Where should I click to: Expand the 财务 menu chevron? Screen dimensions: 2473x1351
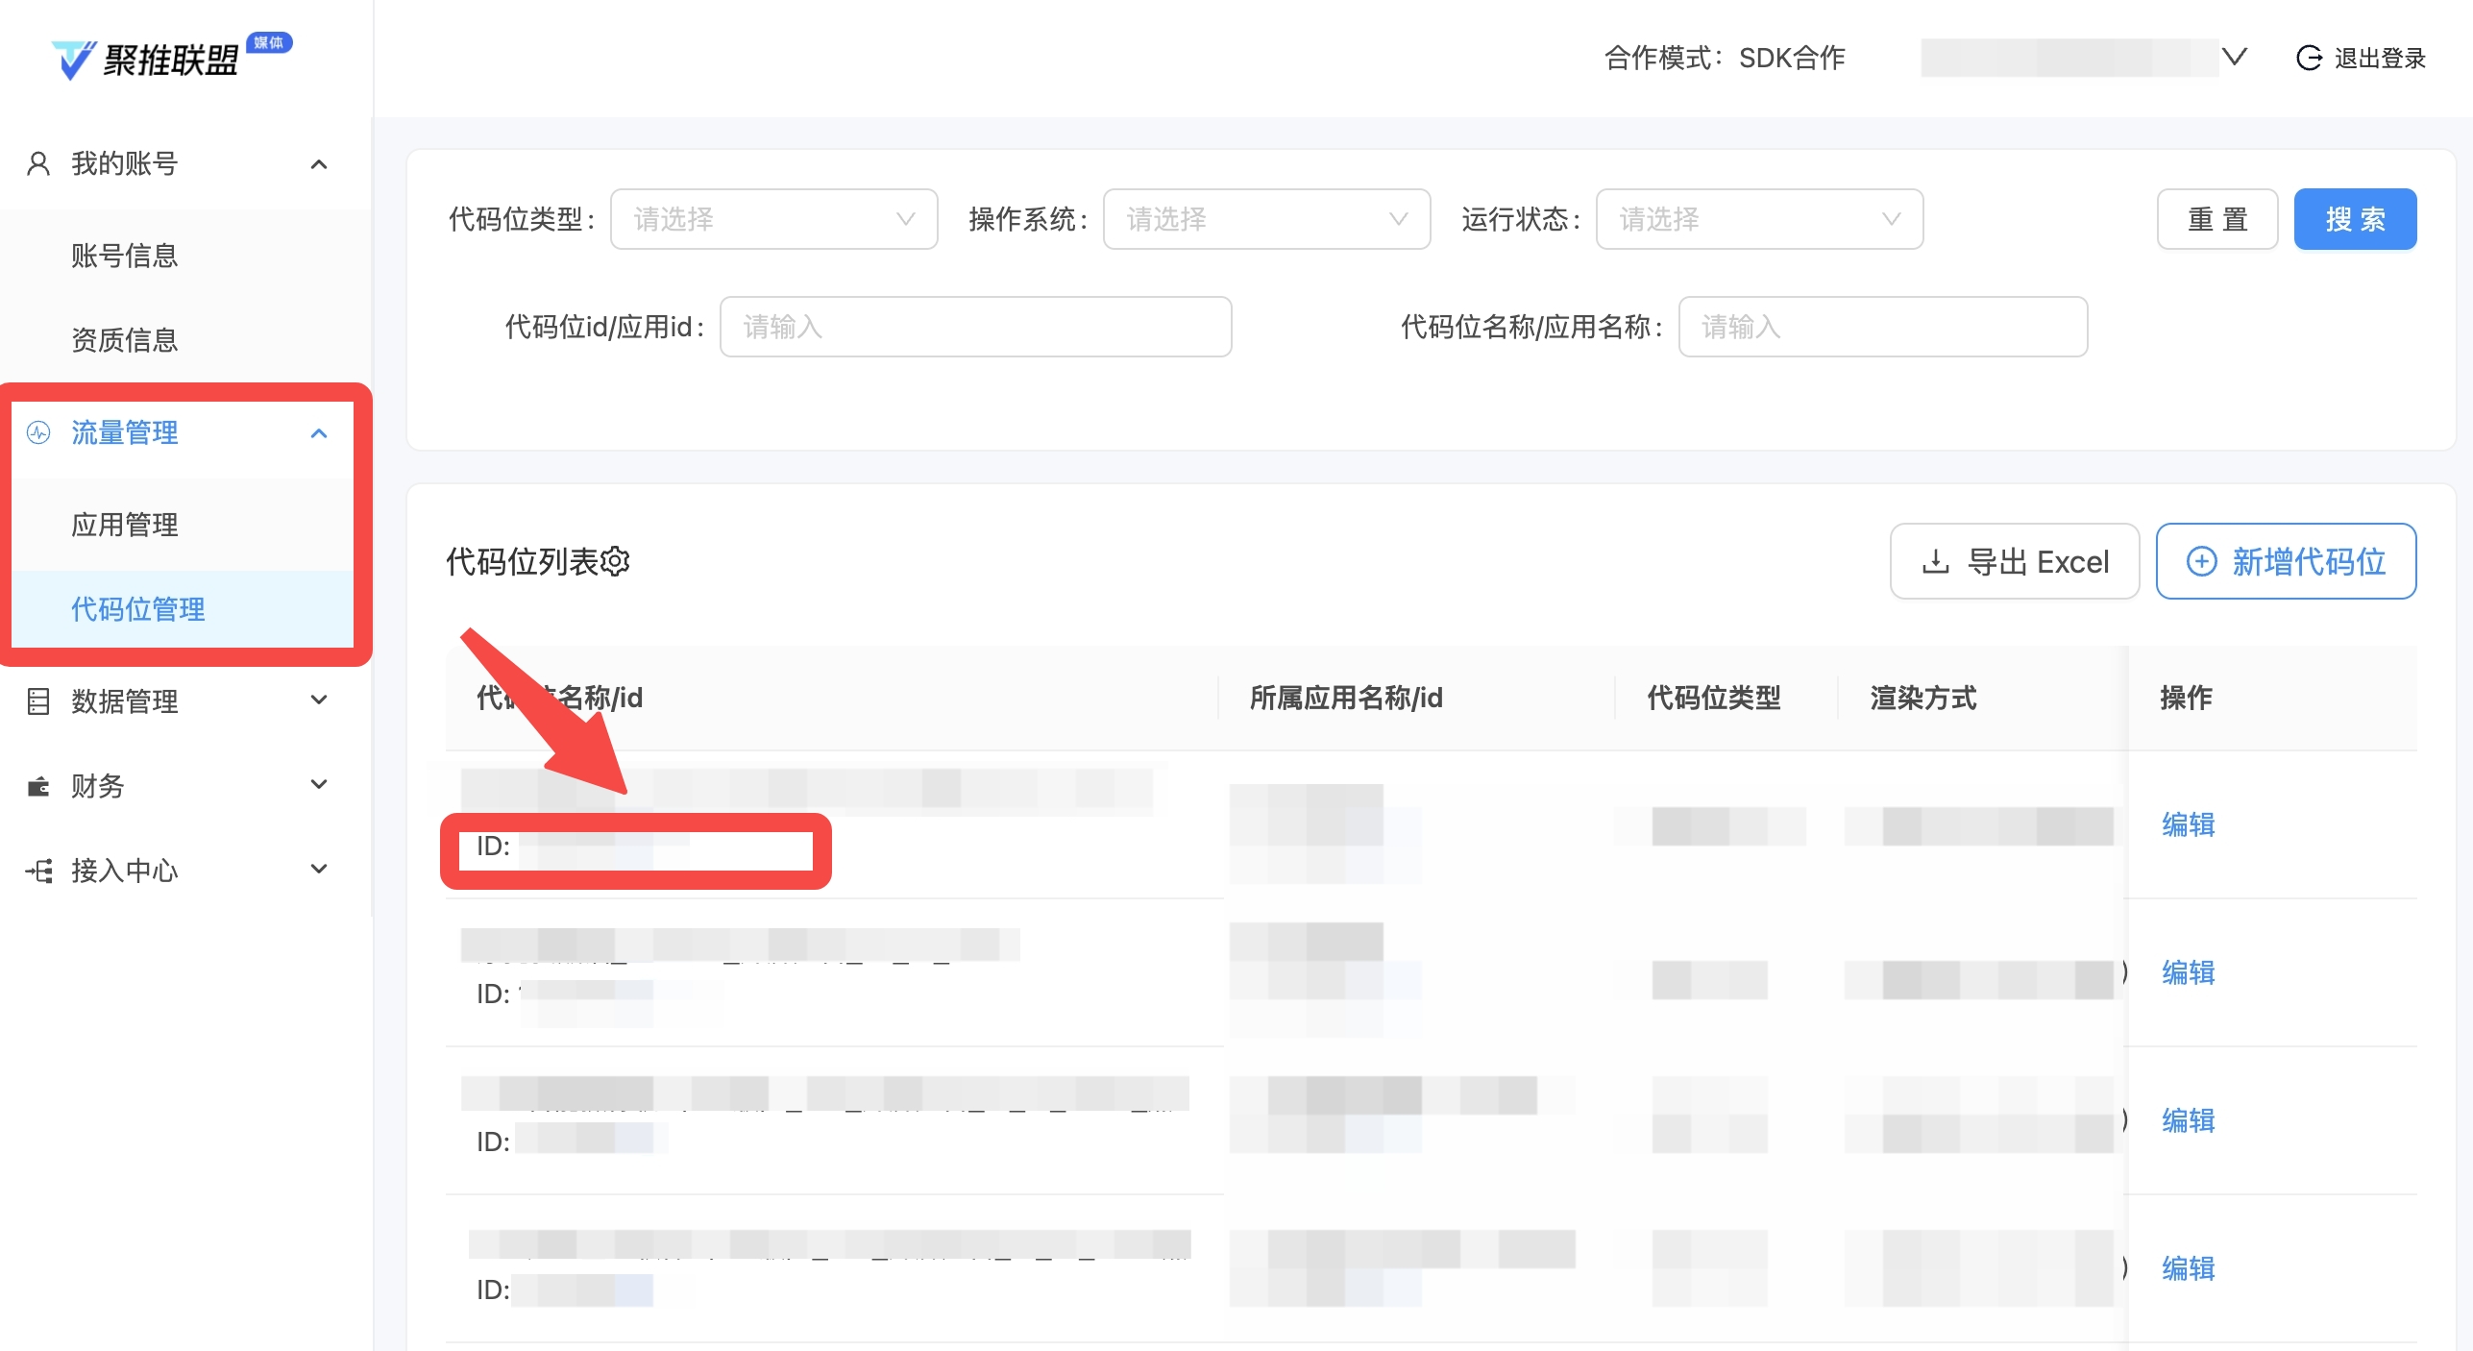pos(319,784)
